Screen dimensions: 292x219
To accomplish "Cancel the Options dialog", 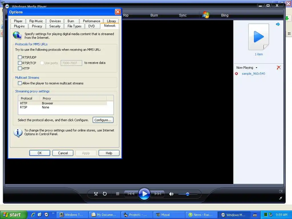I will pyautogui.click(x=63, y=153).
